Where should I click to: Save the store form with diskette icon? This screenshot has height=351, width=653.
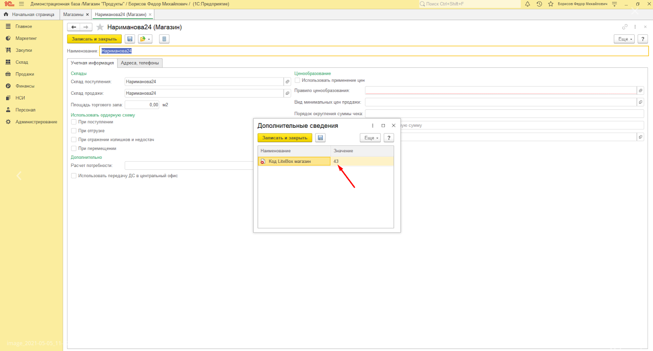(130, 39)
